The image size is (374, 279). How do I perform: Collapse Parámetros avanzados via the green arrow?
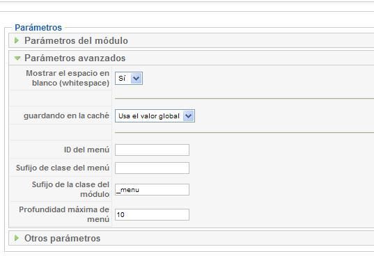[x=17, y=58]
